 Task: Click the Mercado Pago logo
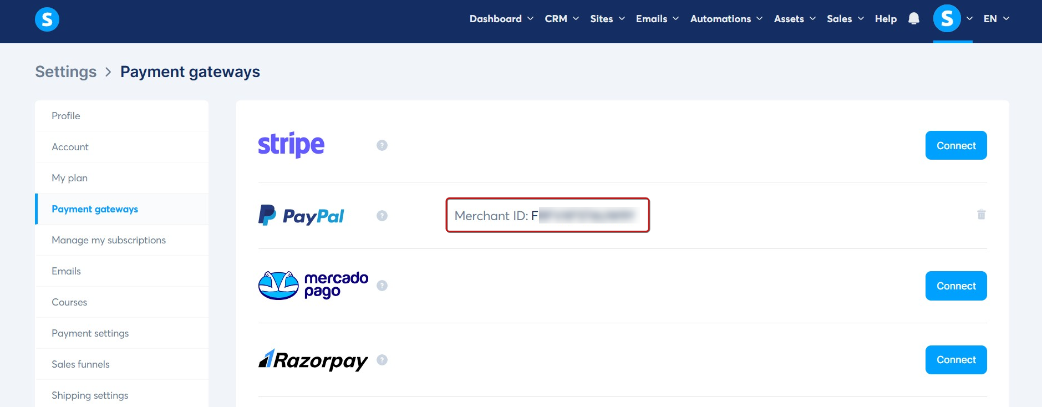313,286
